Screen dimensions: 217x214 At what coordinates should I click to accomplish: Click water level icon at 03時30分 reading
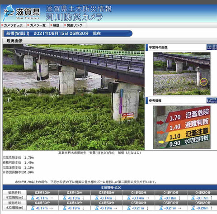click(x=33, y=198)
